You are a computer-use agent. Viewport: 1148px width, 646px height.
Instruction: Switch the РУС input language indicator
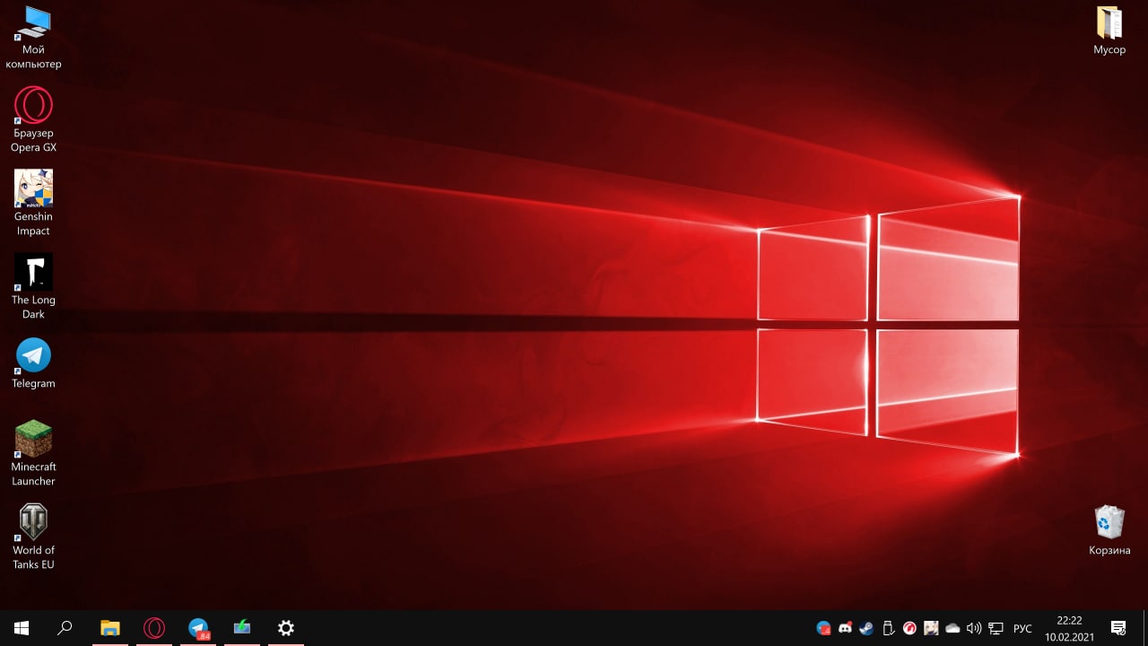pyautogui.click(x=1022, y=628)
